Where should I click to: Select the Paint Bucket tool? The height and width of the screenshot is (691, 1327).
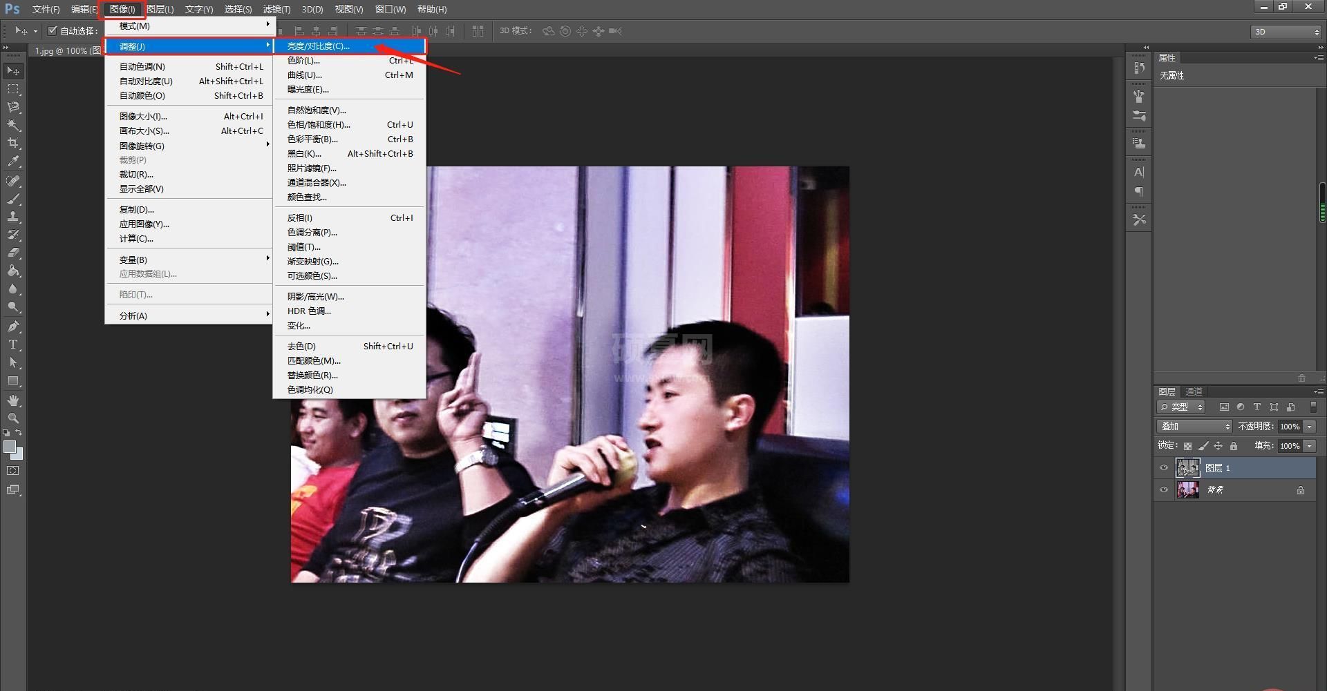tap(13, 271)
